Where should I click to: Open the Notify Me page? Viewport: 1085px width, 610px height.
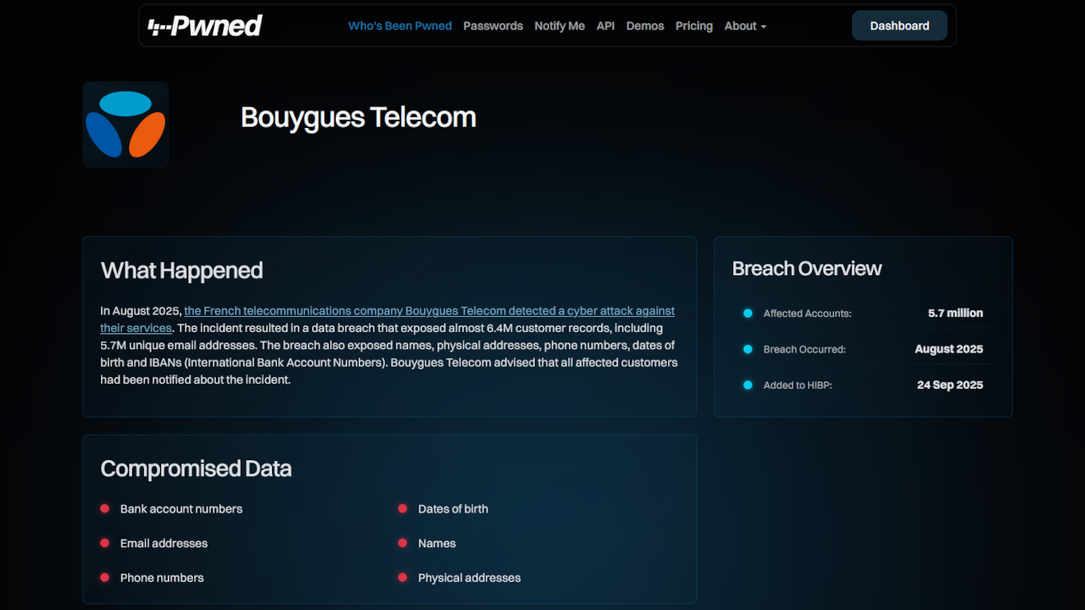point(559,26)
